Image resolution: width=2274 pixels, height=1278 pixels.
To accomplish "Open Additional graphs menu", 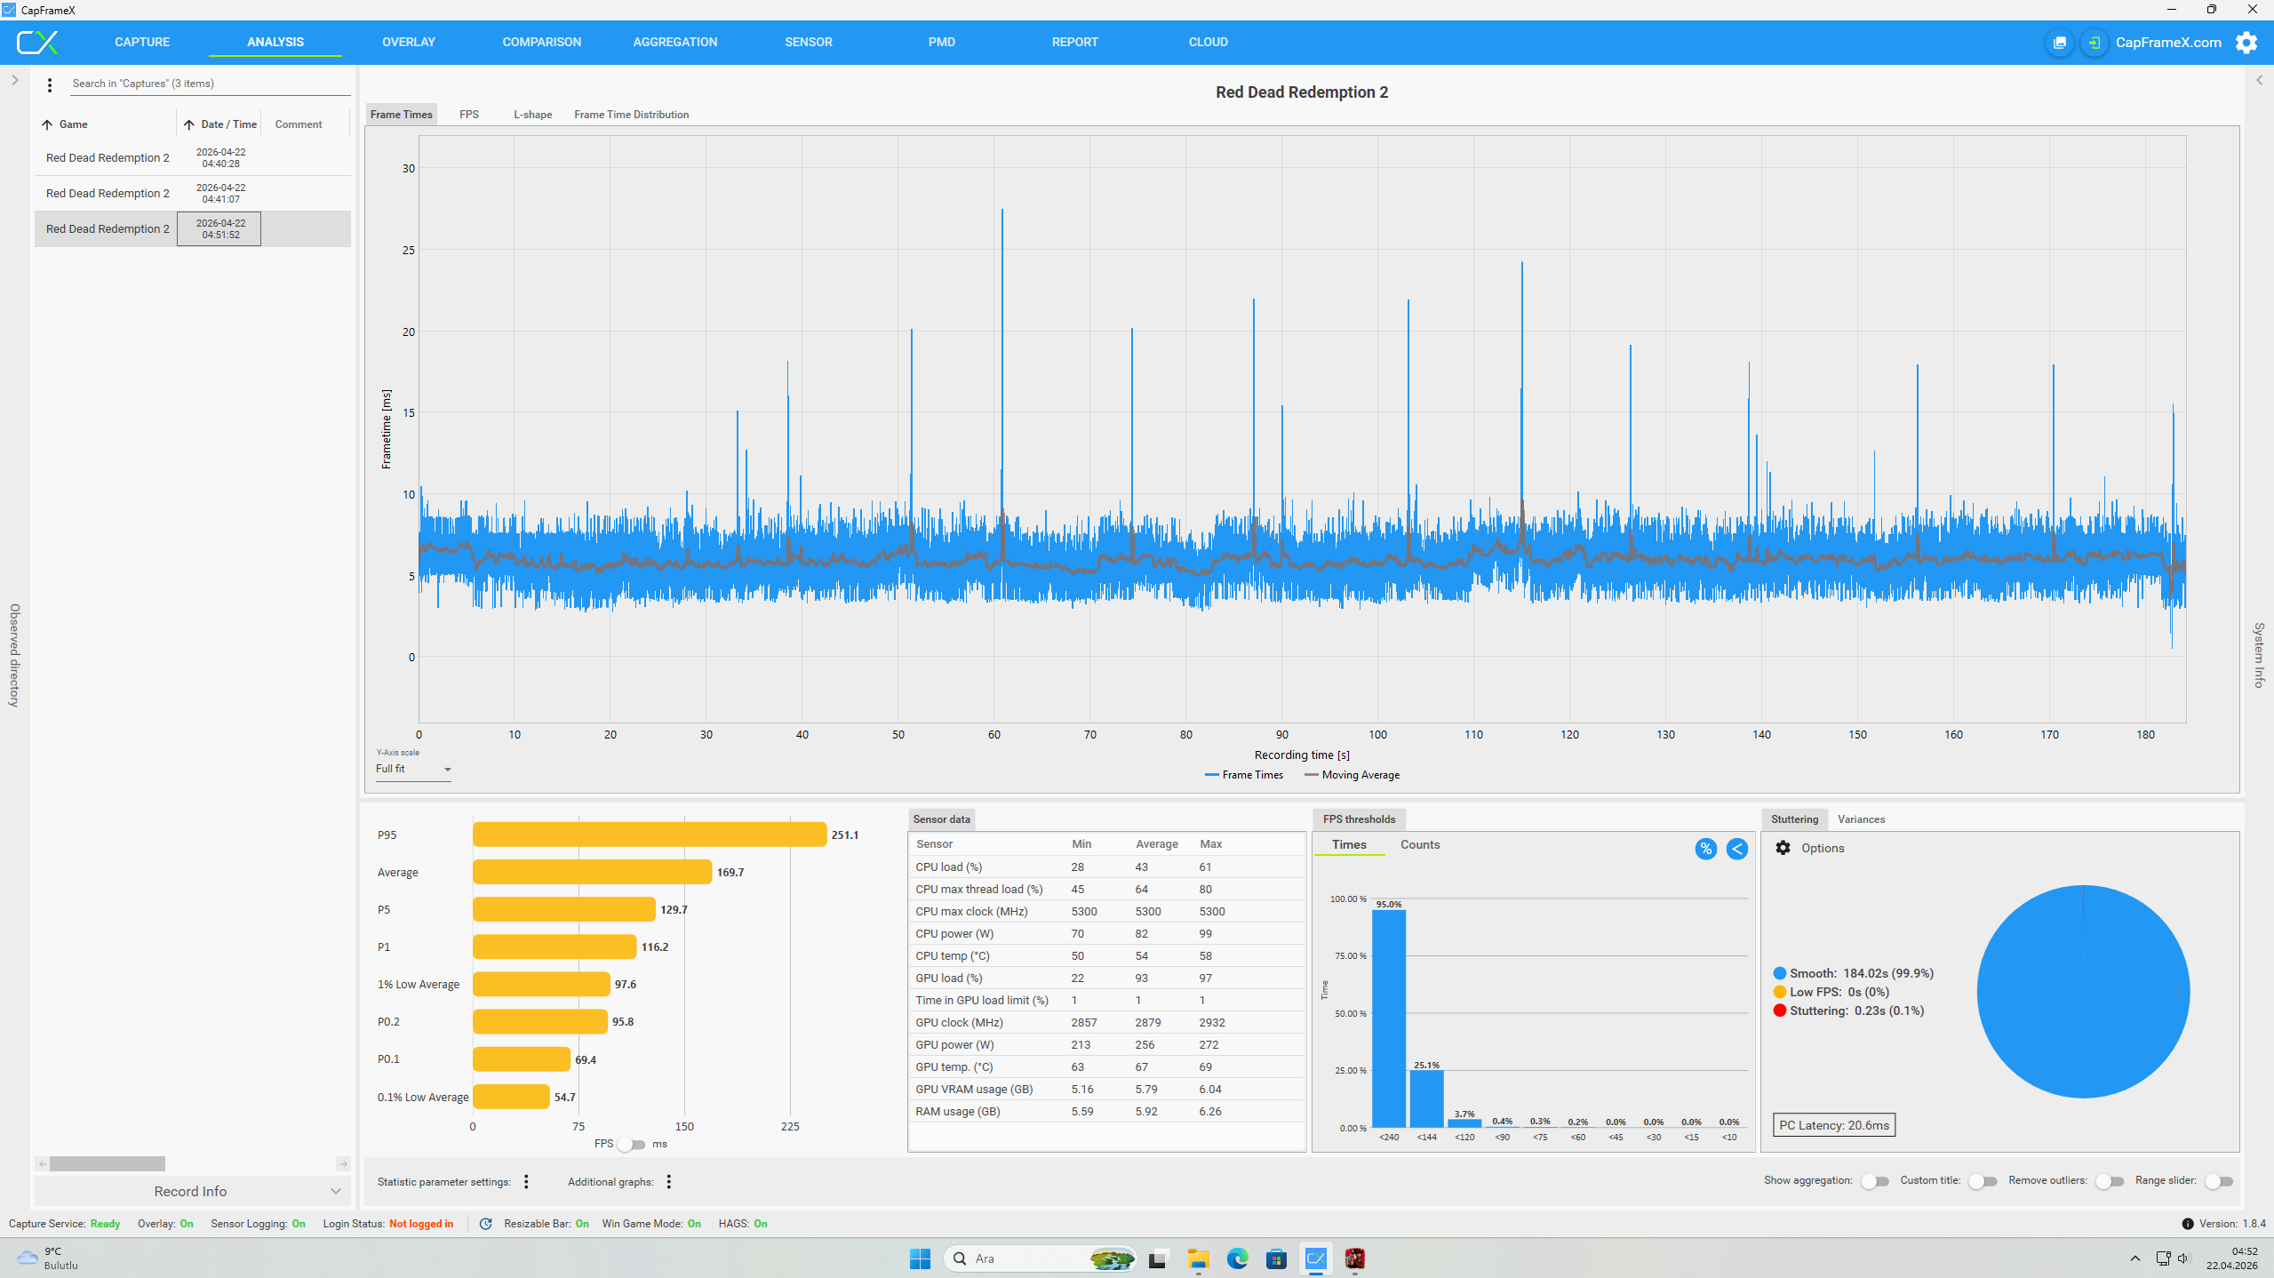I will [x=669, y=1181].
